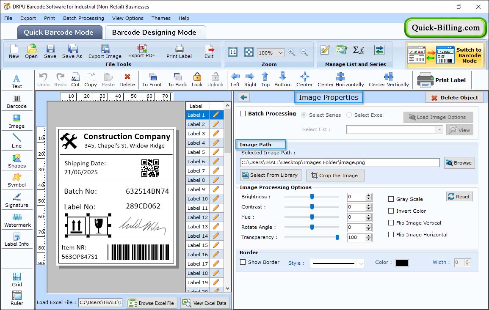Toggle the Ruler display

pyautogui.click(x=17, y=299)
